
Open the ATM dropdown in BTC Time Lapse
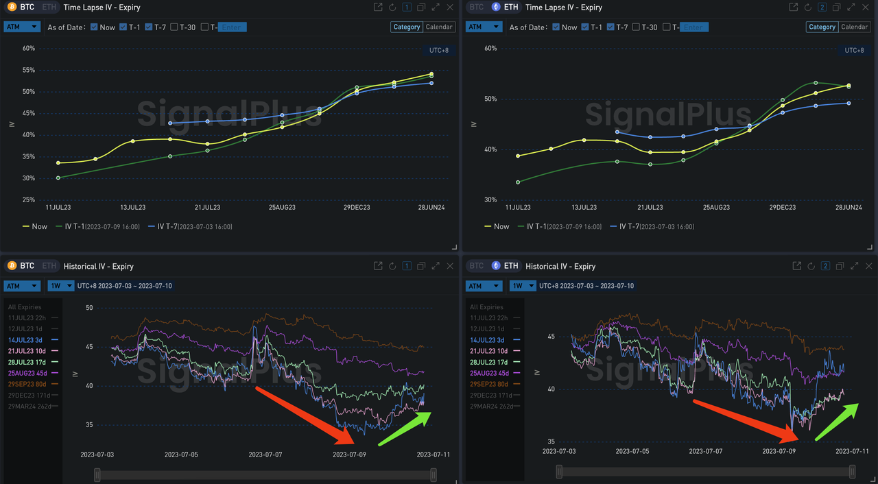23,27
